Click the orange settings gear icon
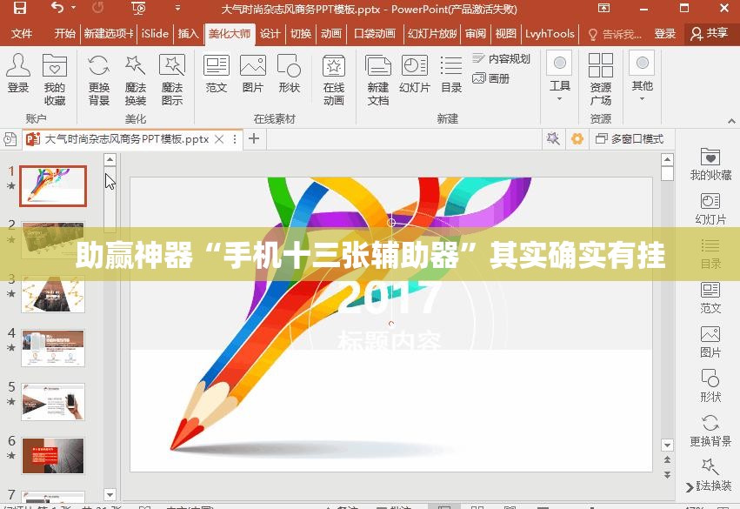This screenshot has width=740, height=509. pyautogui.click(x=577, y=139)
